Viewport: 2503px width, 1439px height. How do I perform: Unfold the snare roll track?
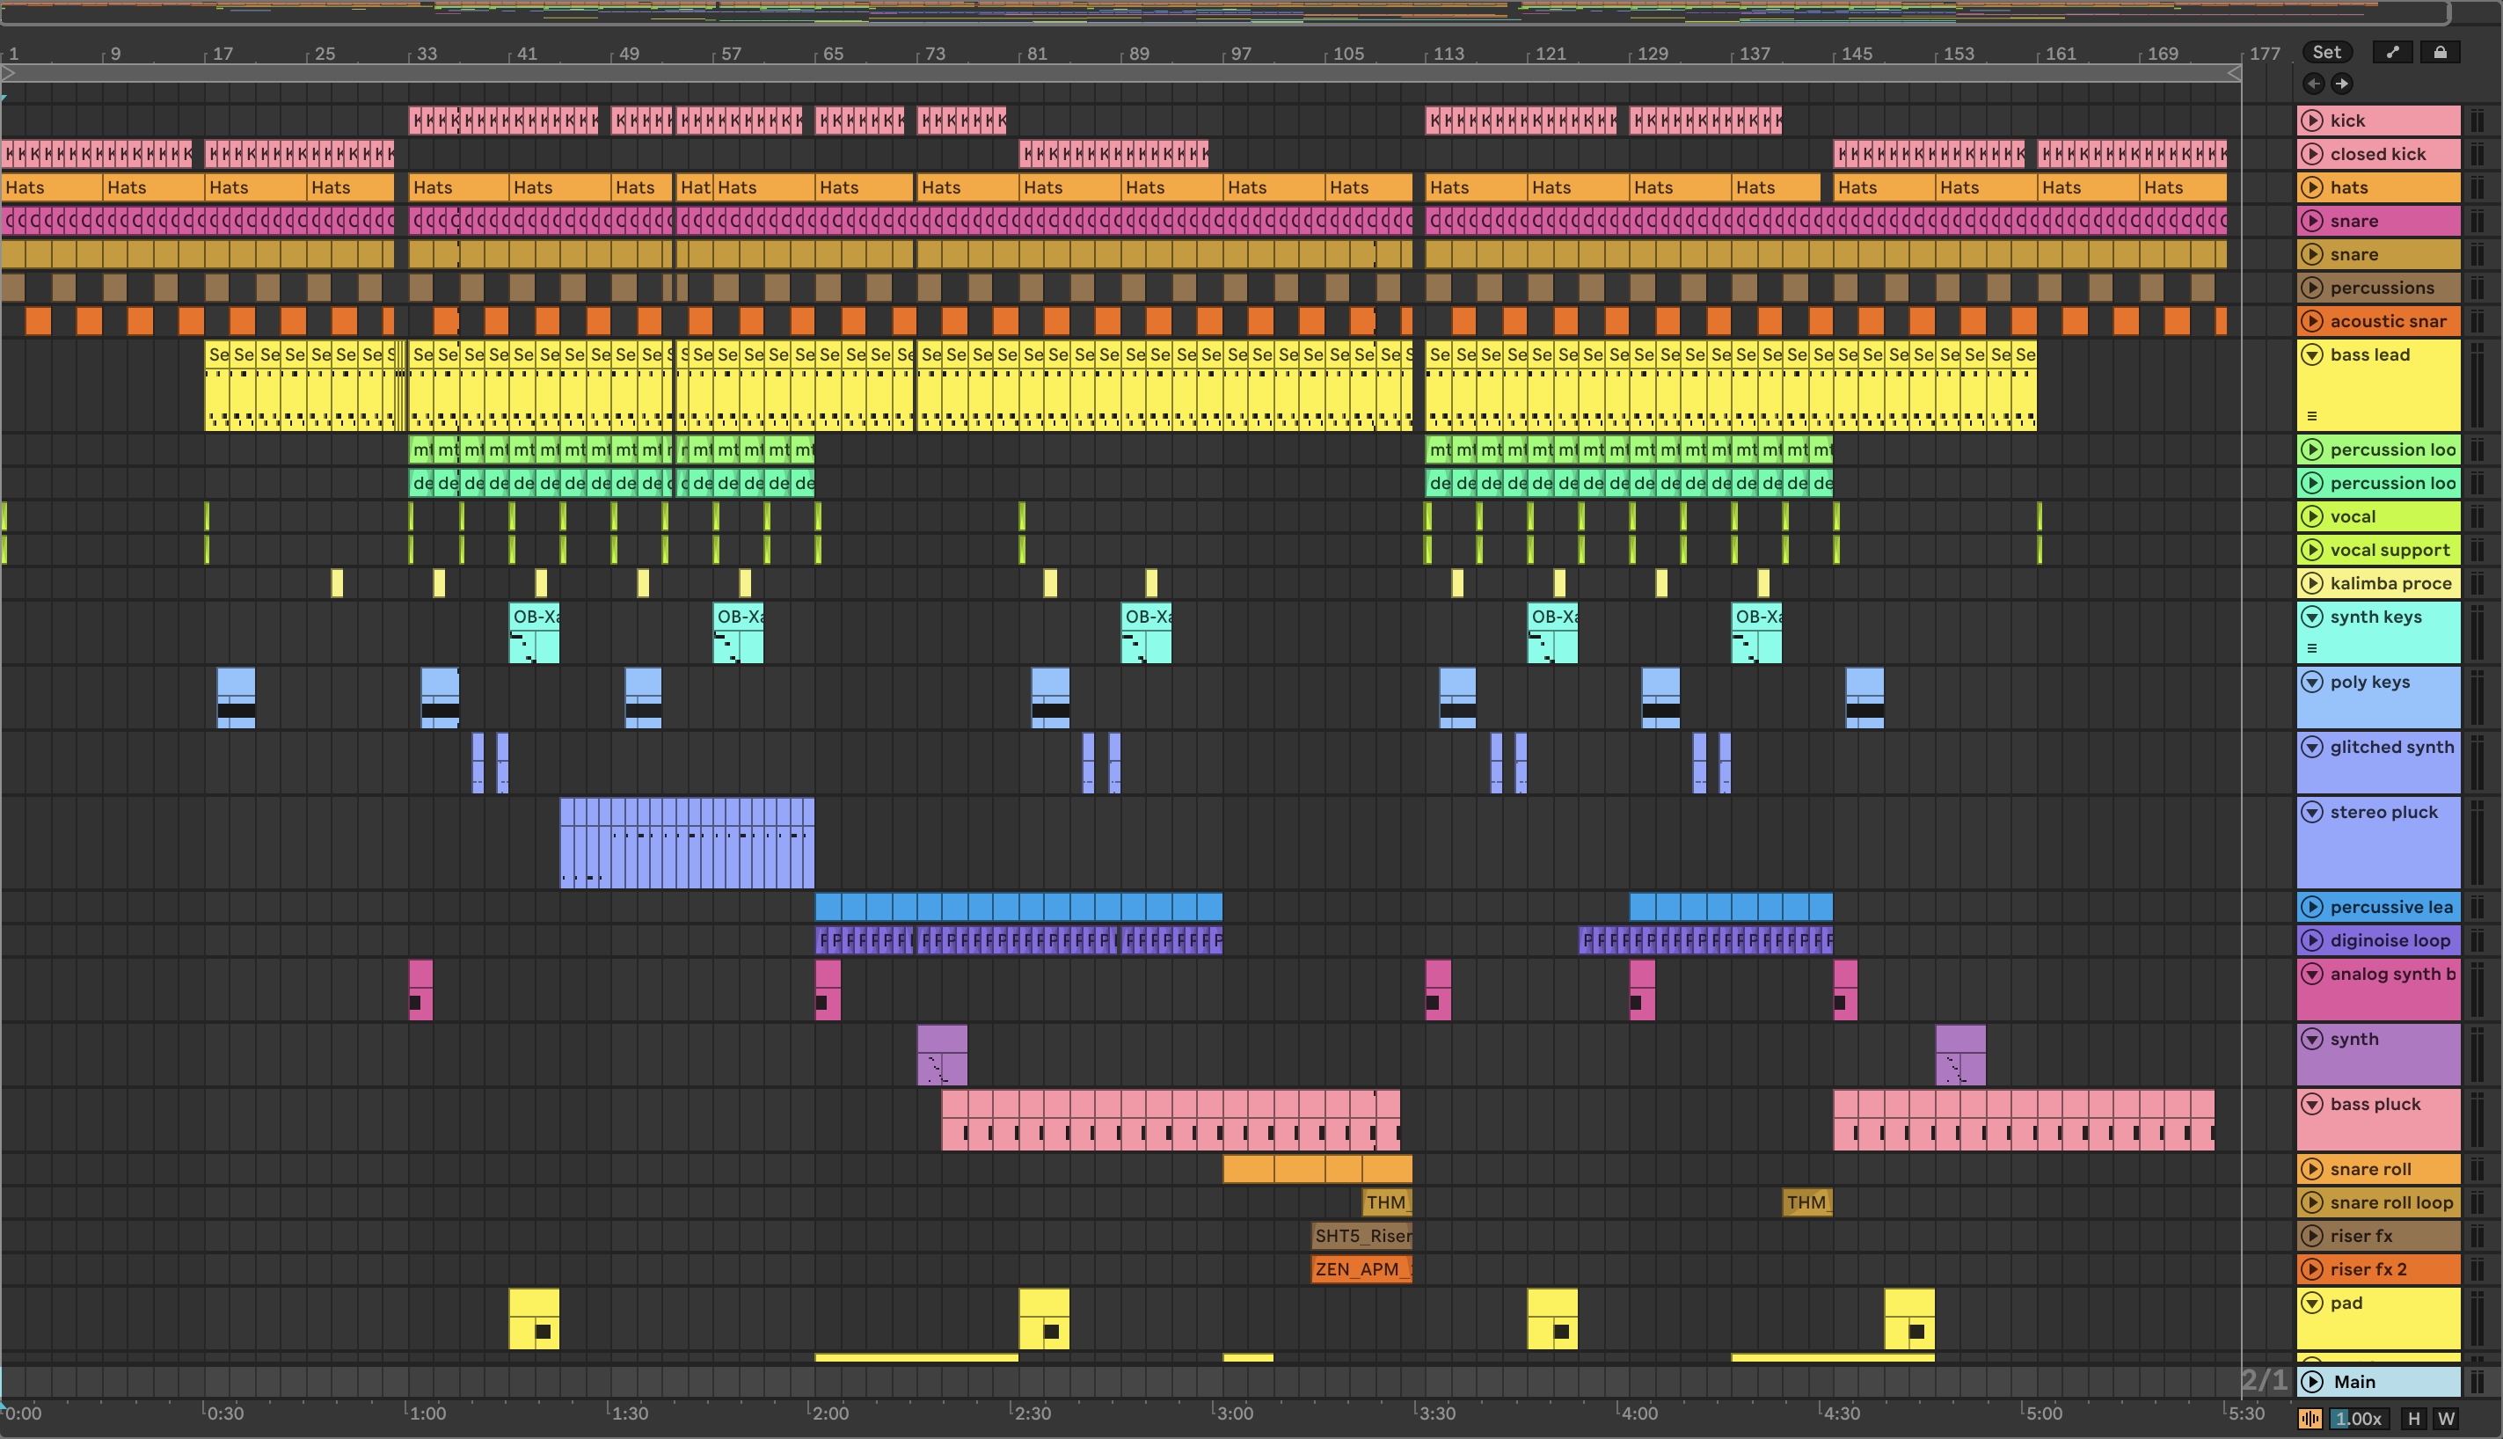(x=2312, y=1169)
